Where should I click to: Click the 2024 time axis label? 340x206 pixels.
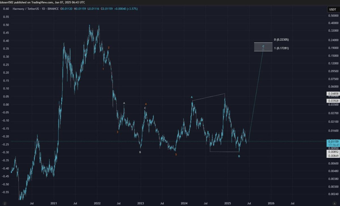[x=184, y=203]
